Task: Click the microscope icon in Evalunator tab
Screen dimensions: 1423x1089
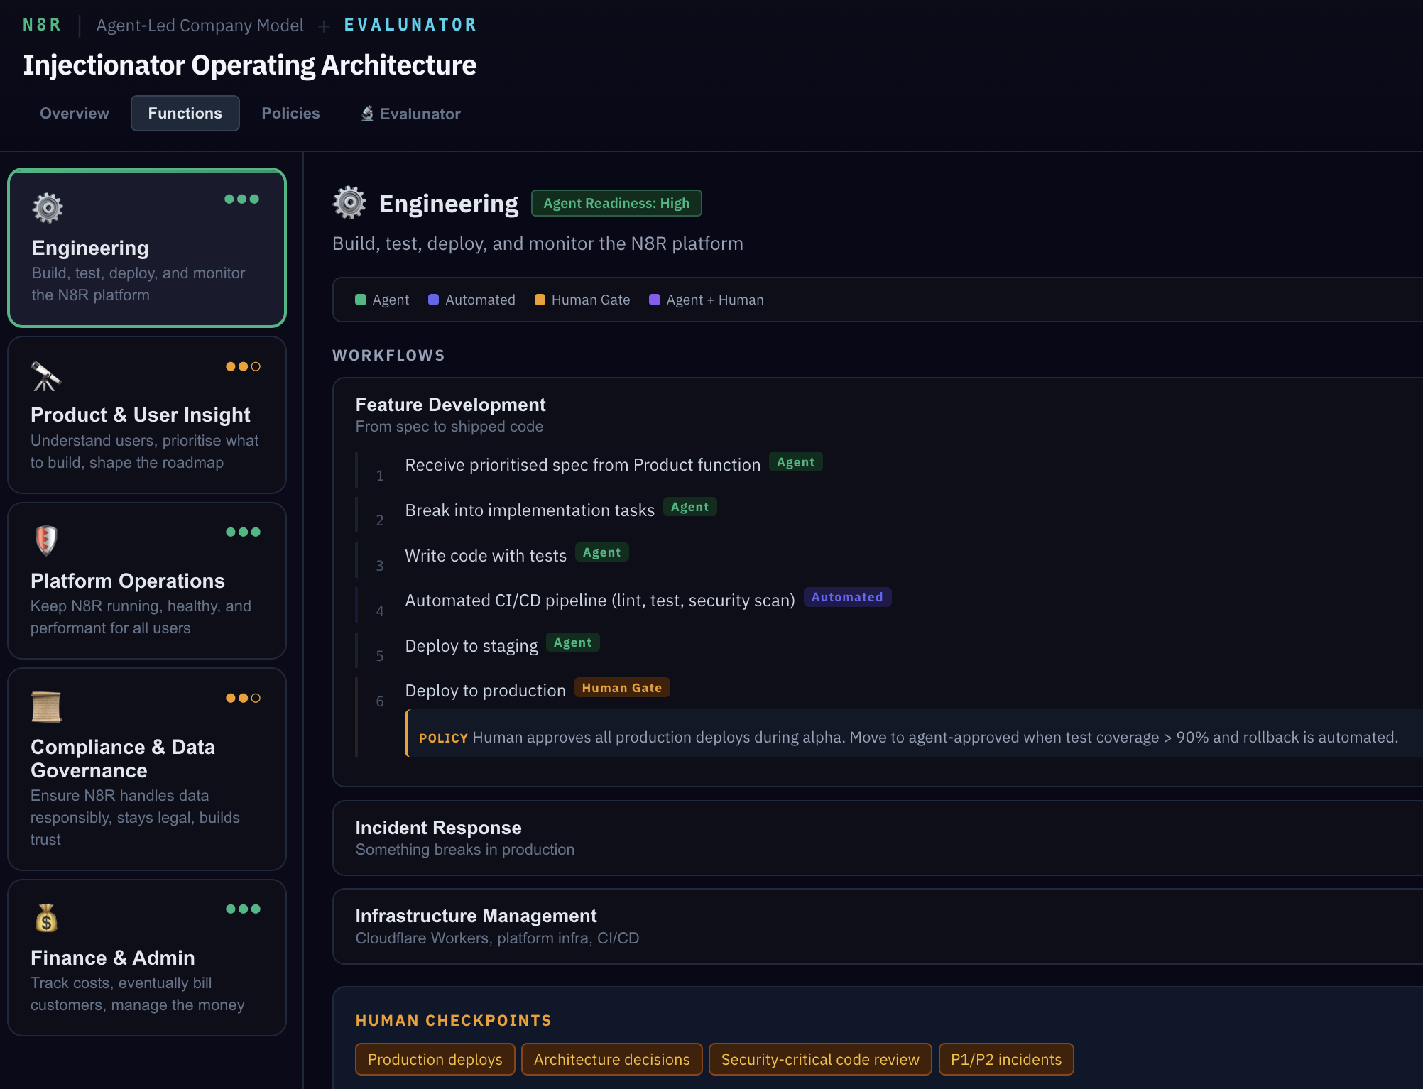Action: click(x=367, y=114)
